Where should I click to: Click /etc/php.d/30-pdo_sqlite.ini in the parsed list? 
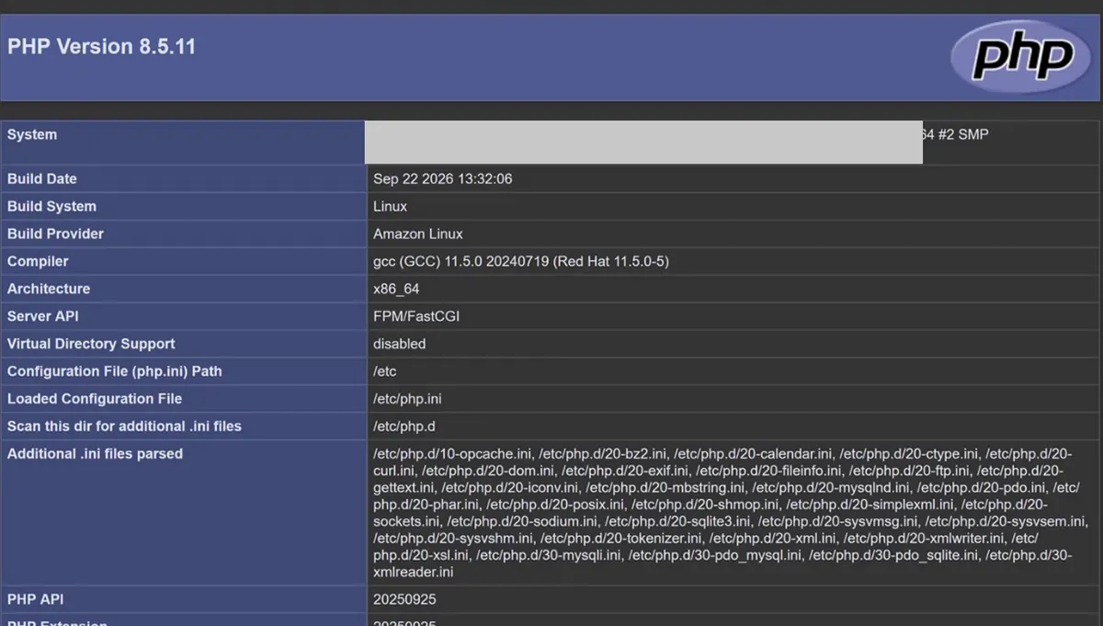[x=894, y=555]
